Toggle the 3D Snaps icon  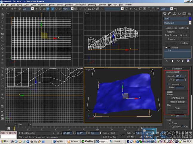[x=85, y=9]
